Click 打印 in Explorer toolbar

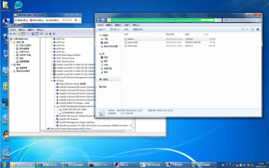coord(126,29)
